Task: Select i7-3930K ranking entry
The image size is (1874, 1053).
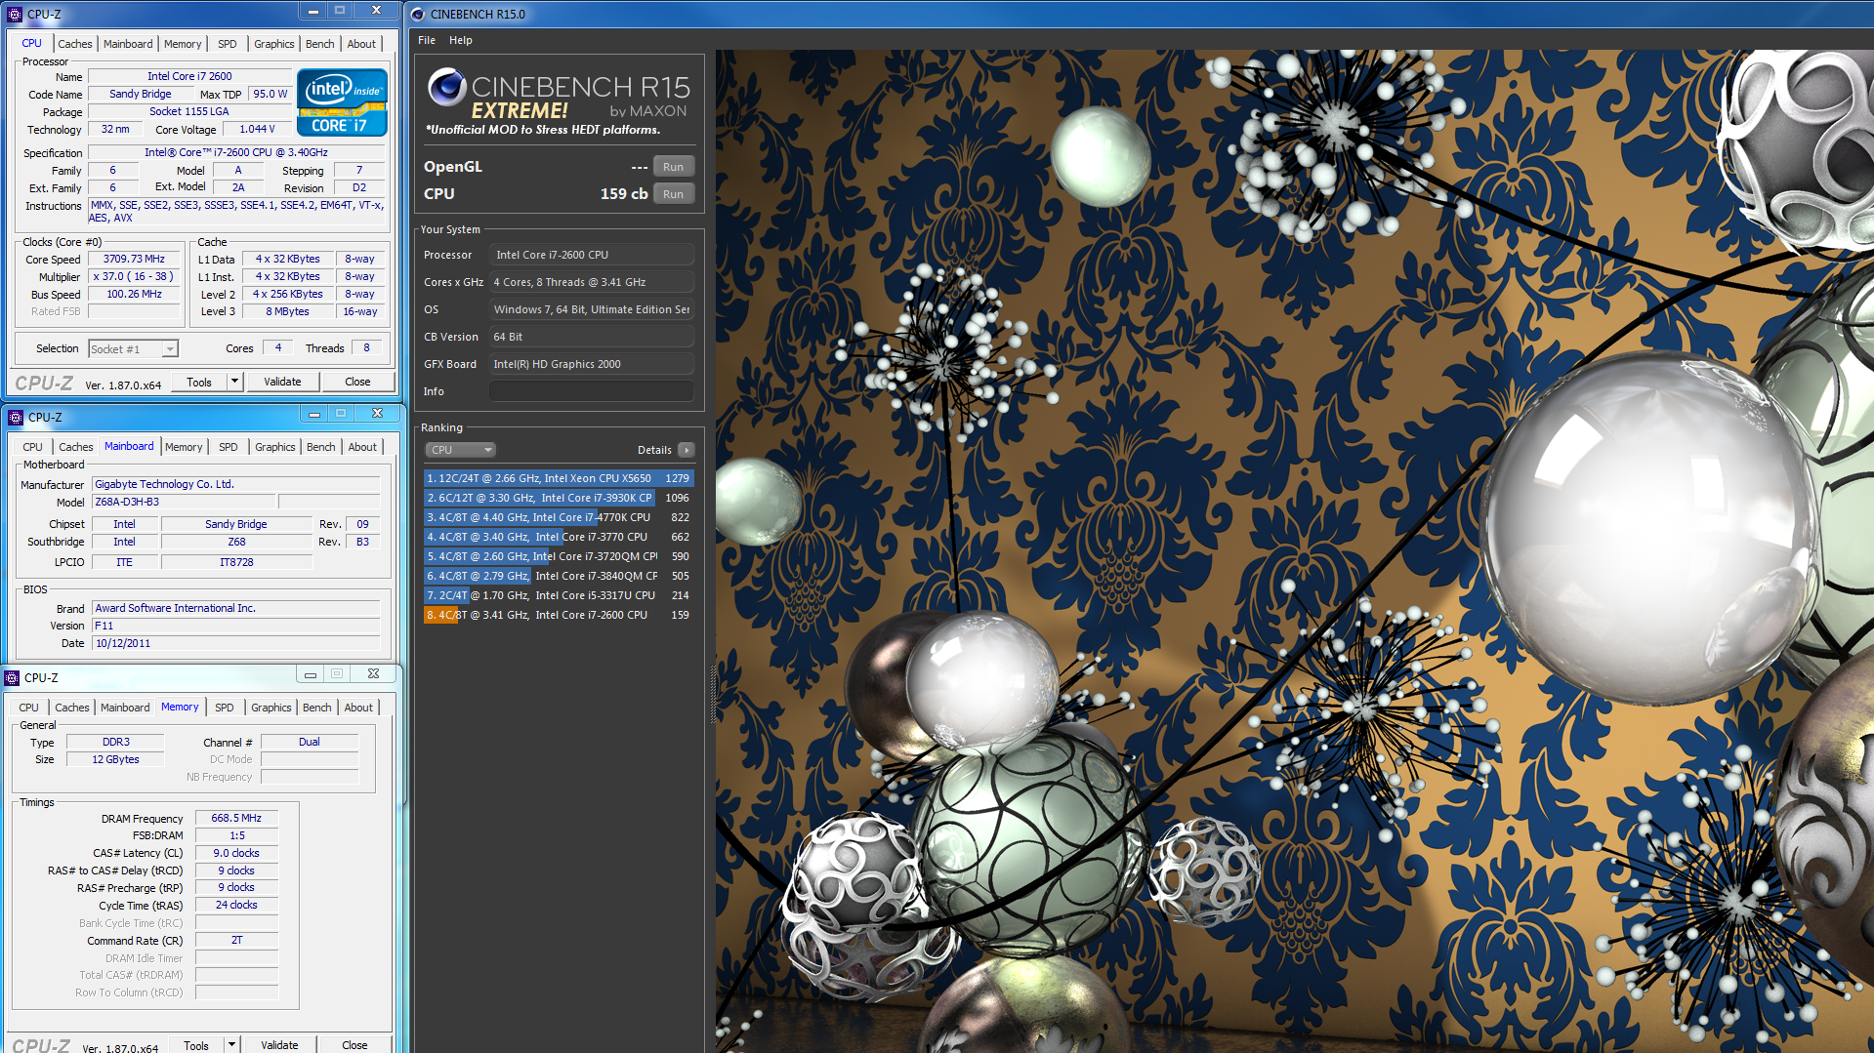Action: pyautogui.click(x=559, y=498)
